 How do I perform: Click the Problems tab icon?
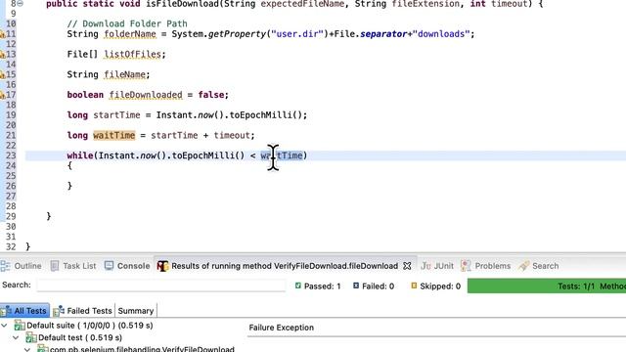(x=466, y=266)
